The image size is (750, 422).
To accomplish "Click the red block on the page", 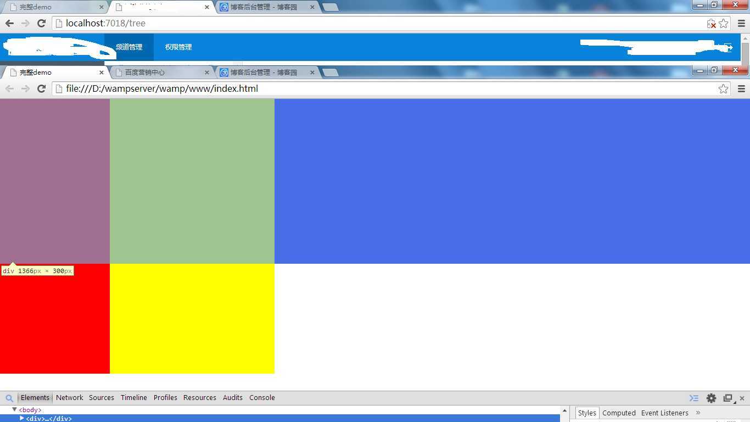I will click(55, 319).
